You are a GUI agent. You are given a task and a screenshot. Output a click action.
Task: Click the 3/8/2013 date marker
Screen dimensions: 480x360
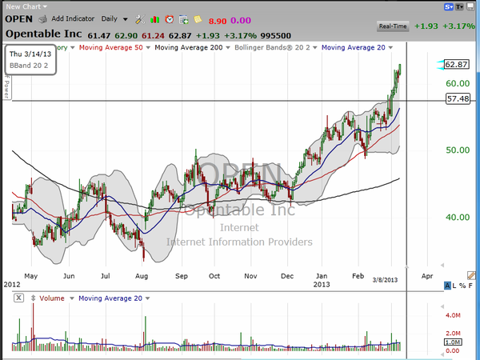[385, 280]
